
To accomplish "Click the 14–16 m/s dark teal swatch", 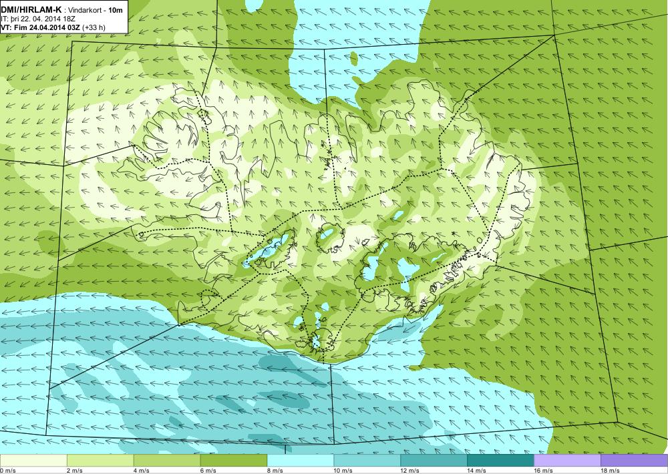I will point(500,461).
